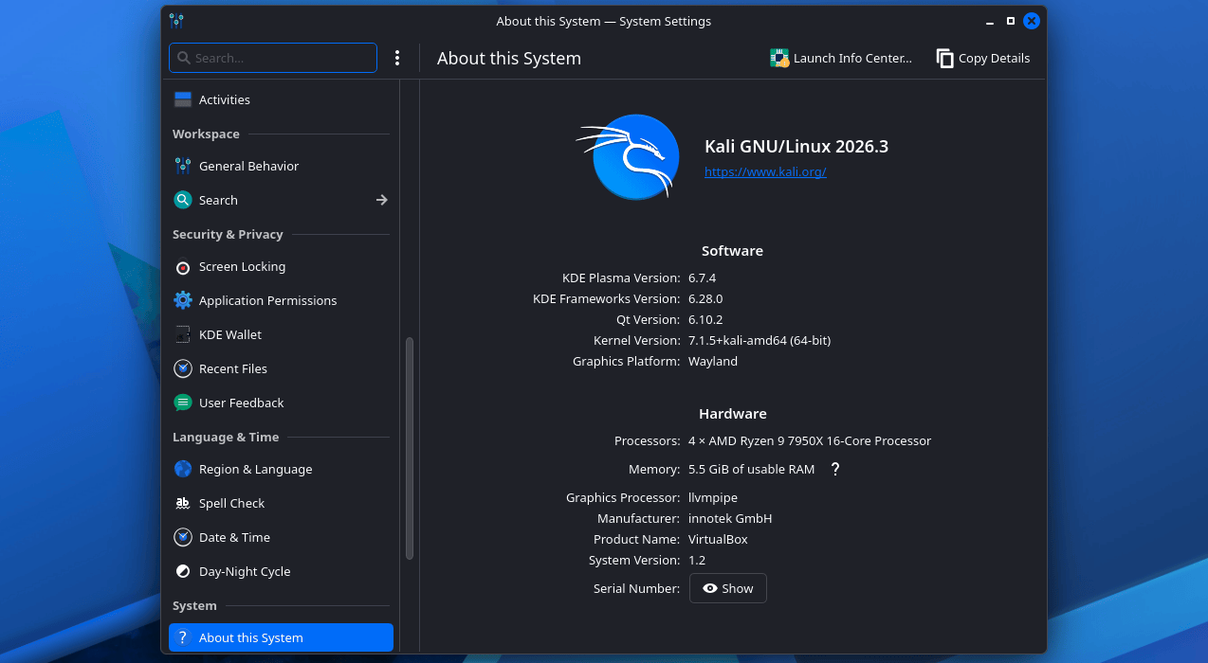Image resolution: width=1208 pixels, height=663 pixels.
Task: Open the kali.org website link
Action: coord(765,171)
